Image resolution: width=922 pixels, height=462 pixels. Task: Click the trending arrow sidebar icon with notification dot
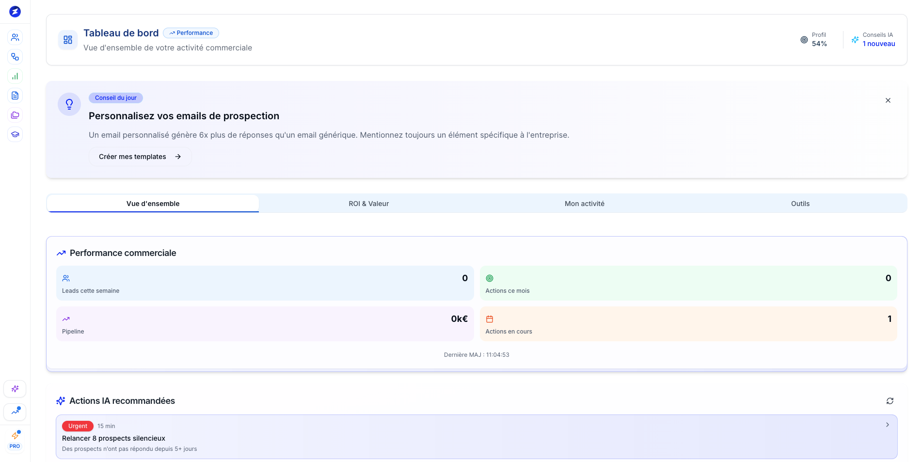tap(15, 412)
